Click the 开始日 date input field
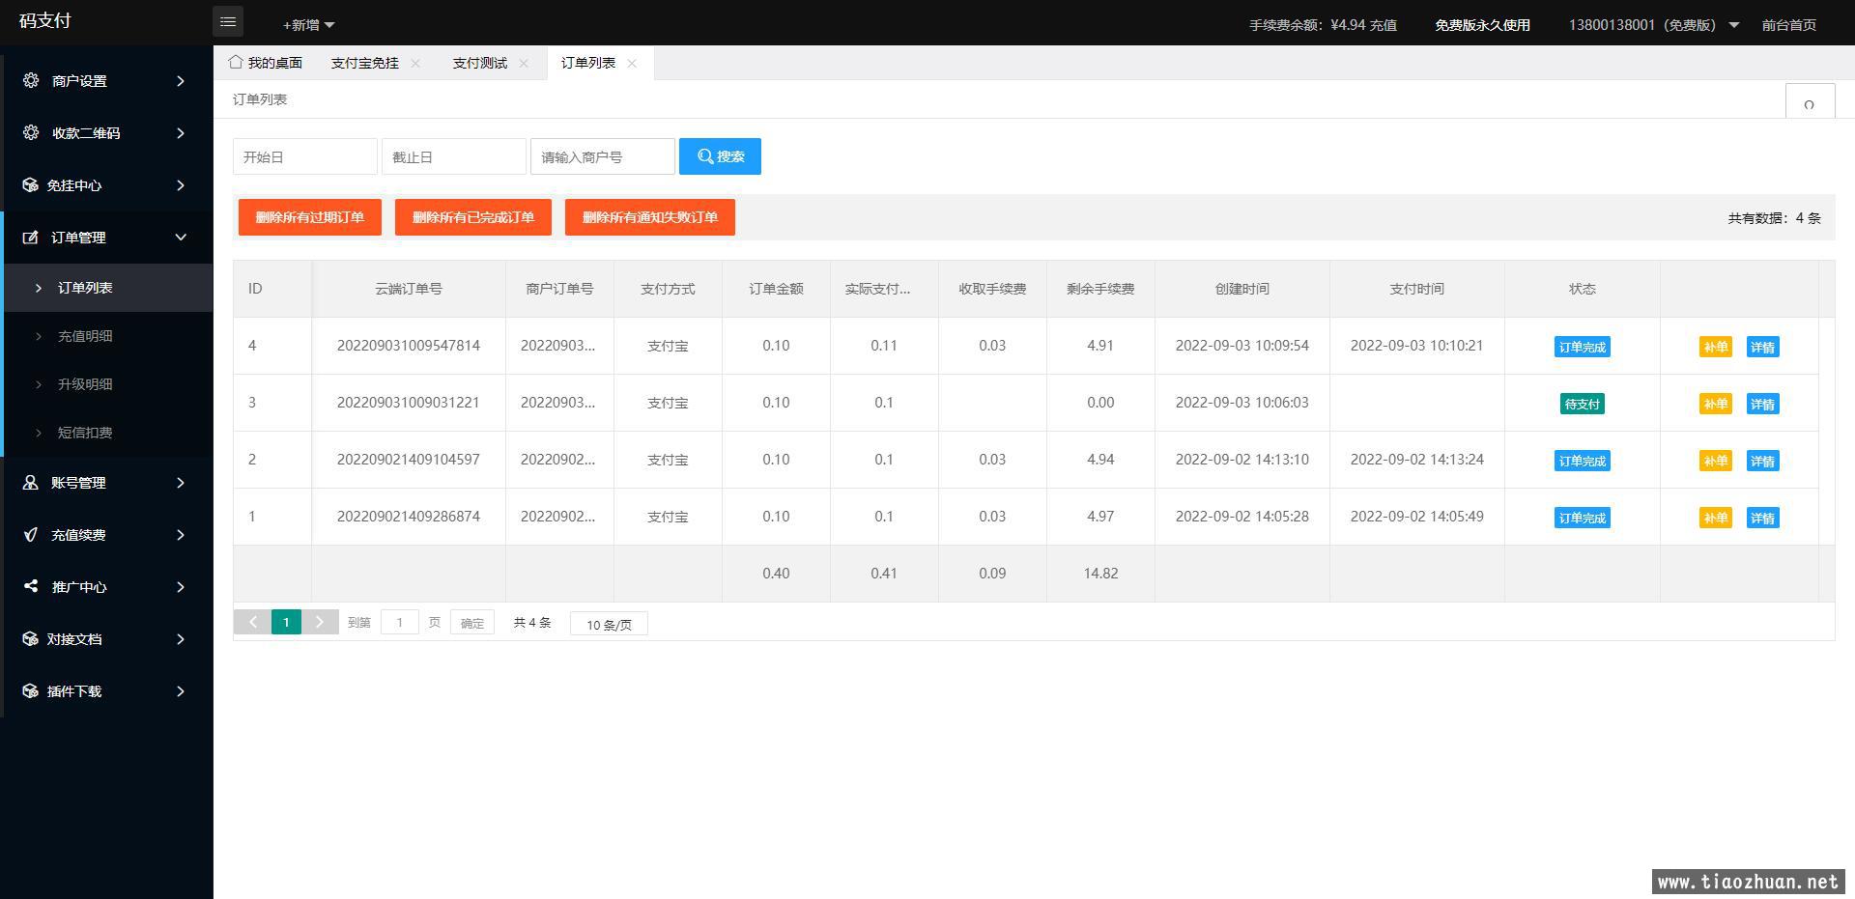Viewport: 1855px width, 899px height. (x=304, y=156)
